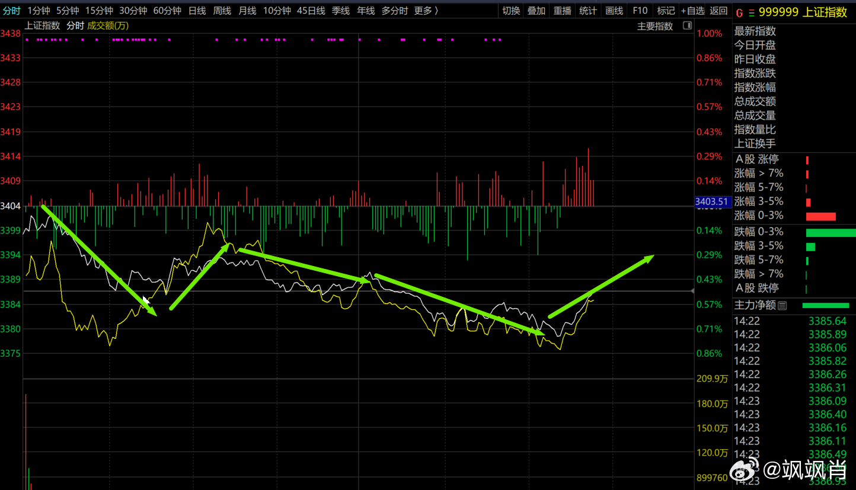This screenshot has width=856, height=490.
Task: Click the 上证指数 chart name label
Action: [x=42, y=25]
